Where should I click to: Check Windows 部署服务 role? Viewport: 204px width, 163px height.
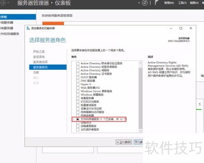(x=78, y=95)
